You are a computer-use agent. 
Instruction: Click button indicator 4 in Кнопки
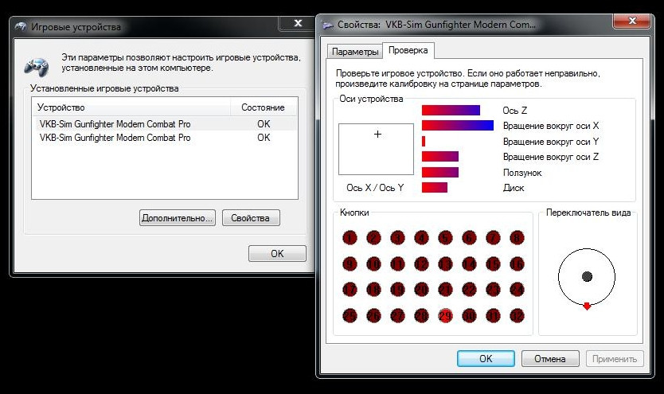[421, 238]
